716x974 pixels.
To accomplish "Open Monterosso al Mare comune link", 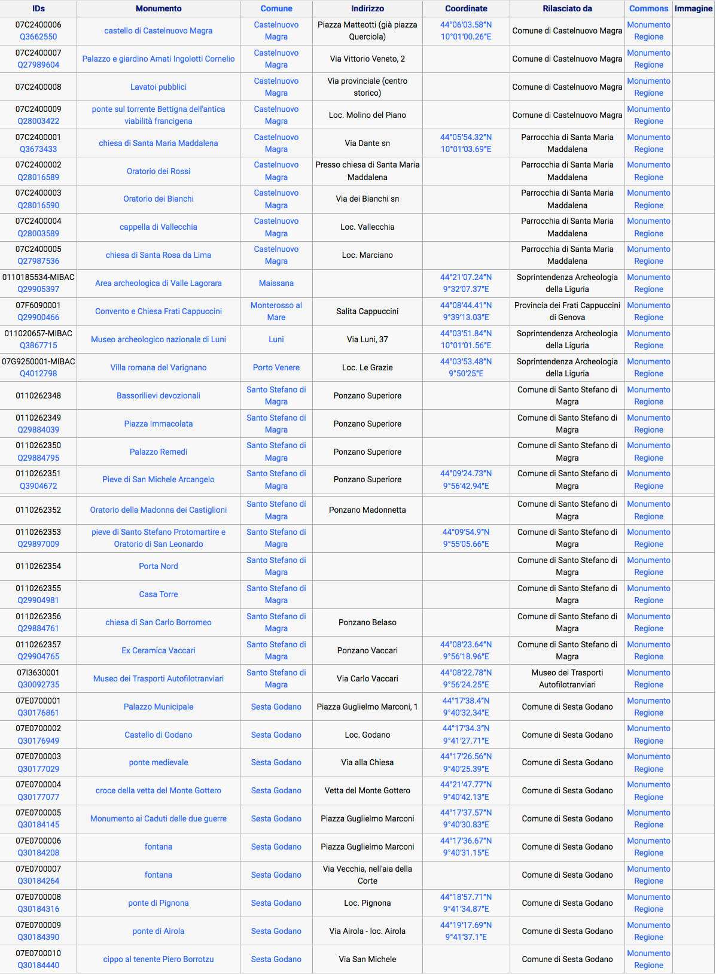I will point(276,311).
